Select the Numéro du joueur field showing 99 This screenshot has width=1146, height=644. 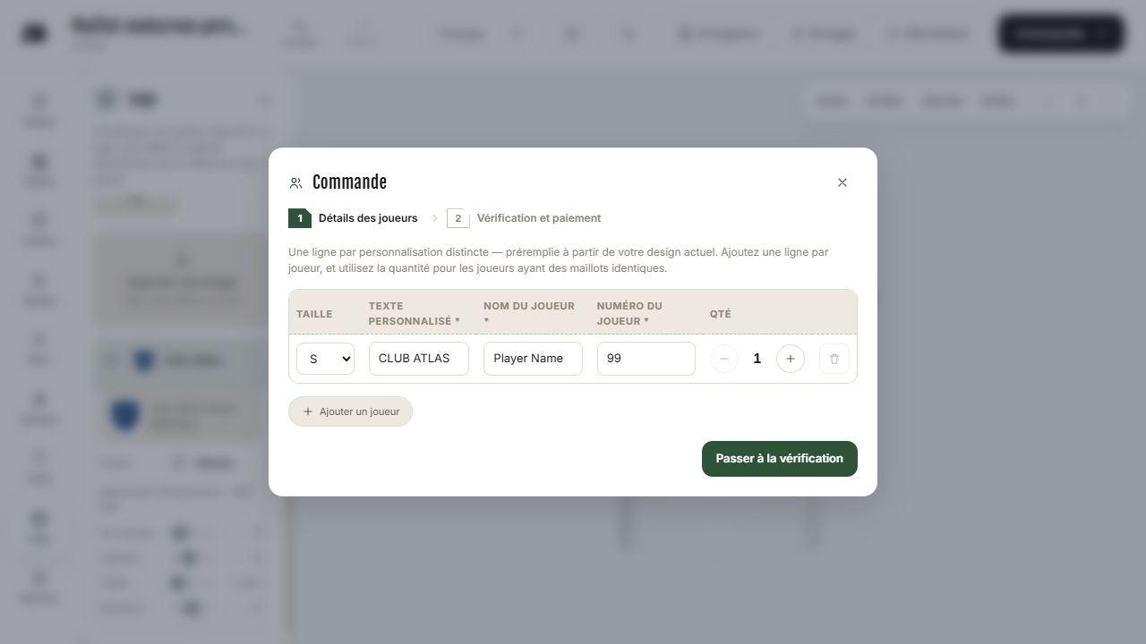(646, 359)
